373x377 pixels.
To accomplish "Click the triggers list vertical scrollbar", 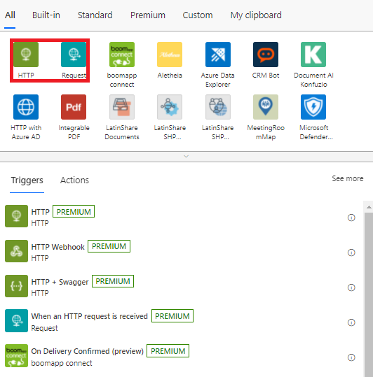I will (369, 294).
